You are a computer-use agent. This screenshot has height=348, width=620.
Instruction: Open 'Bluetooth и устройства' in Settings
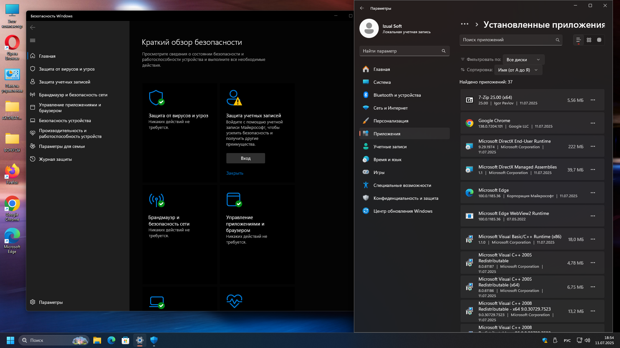tap(404, 95)
